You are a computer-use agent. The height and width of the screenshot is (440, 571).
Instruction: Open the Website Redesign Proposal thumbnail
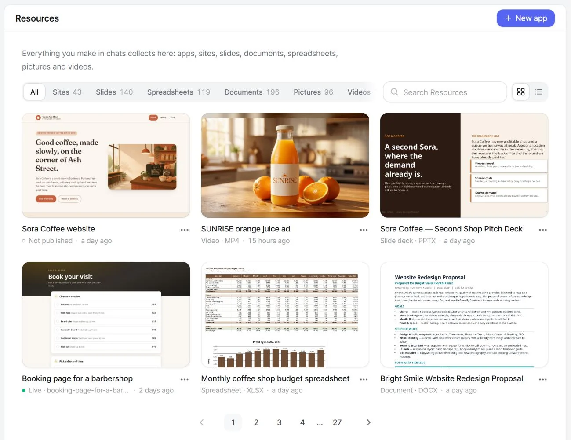pyautogui.click(x=464, y=315)
